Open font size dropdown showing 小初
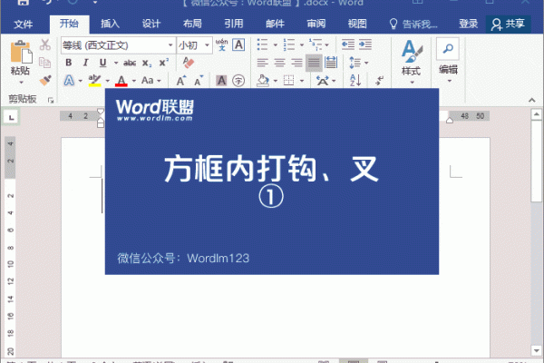The width and height of the screenshot is (544, 363). (x=194, y=45)
